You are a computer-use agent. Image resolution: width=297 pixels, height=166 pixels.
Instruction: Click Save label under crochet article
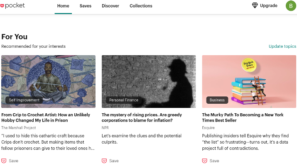[x=14, y=161]
